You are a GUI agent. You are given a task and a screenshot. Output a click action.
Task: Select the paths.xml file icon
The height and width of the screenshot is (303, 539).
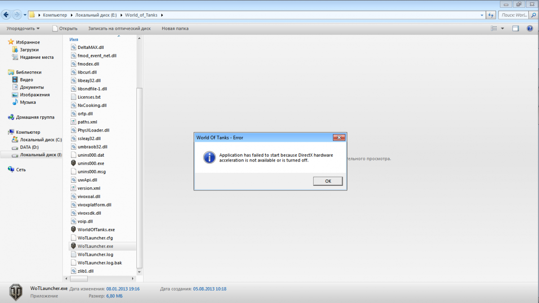[74, 122]
